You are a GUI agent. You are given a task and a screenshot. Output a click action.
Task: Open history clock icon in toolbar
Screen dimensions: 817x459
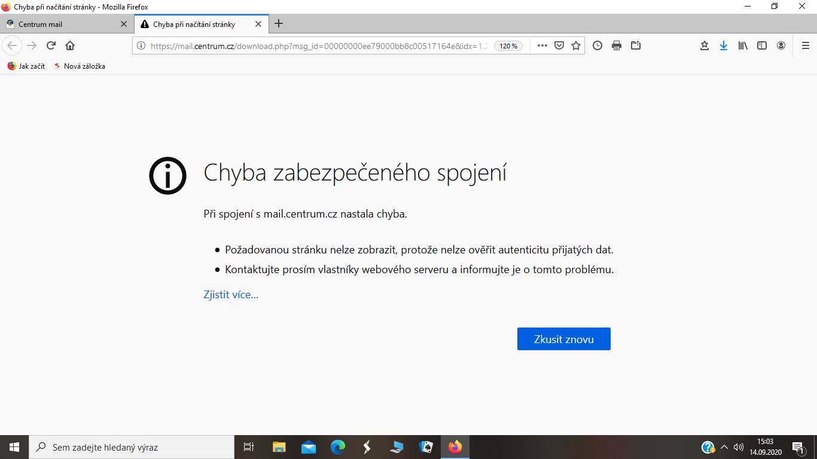597,45
